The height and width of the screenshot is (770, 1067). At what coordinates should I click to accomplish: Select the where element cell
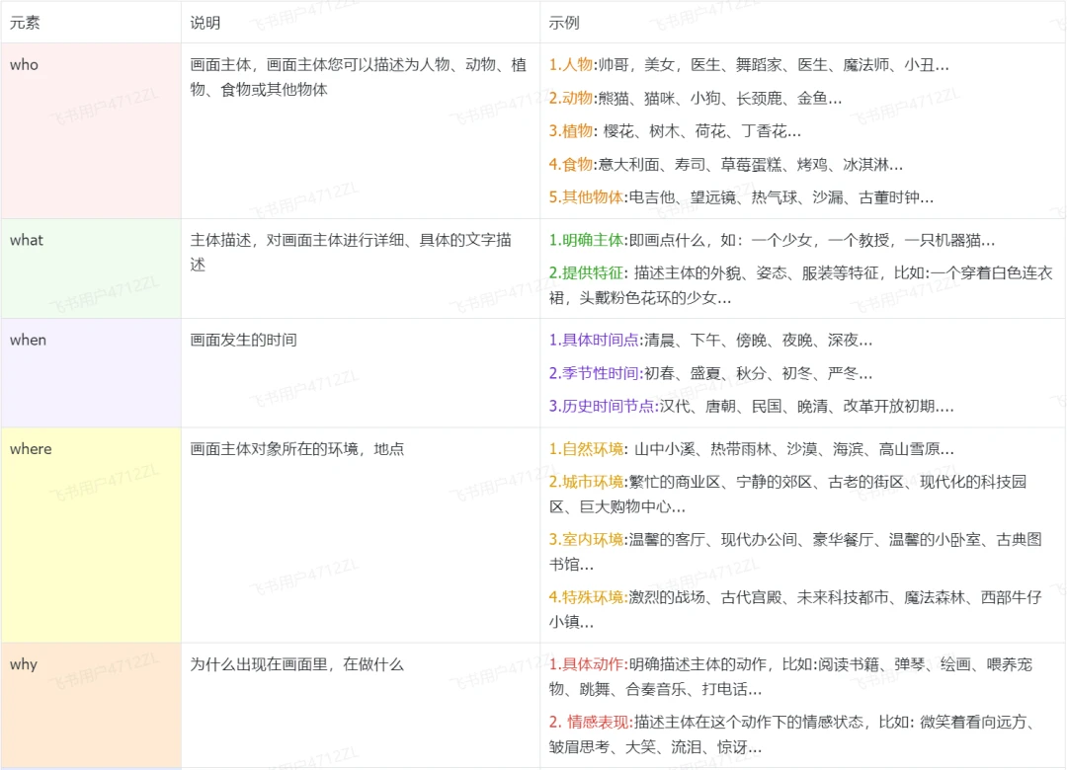point(91,535)
